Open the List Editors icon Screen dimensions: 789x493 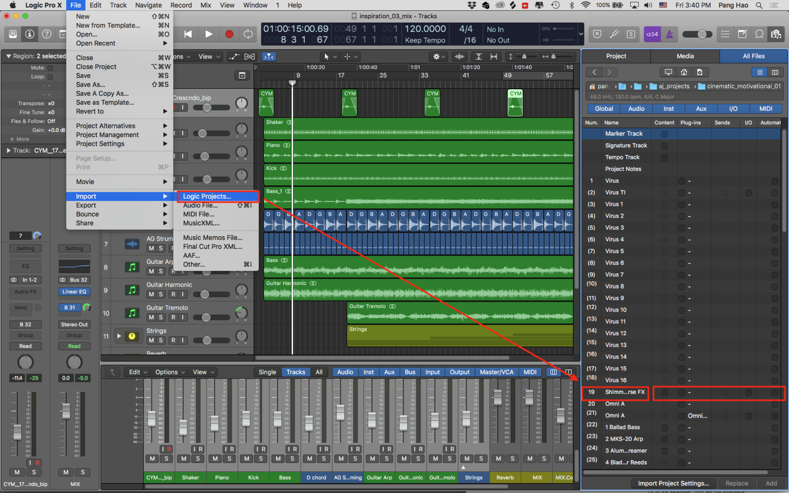725,34
